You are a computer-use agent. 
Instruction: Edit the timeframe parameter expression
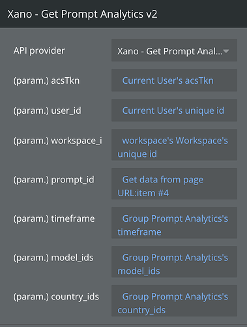coord(174,223)
